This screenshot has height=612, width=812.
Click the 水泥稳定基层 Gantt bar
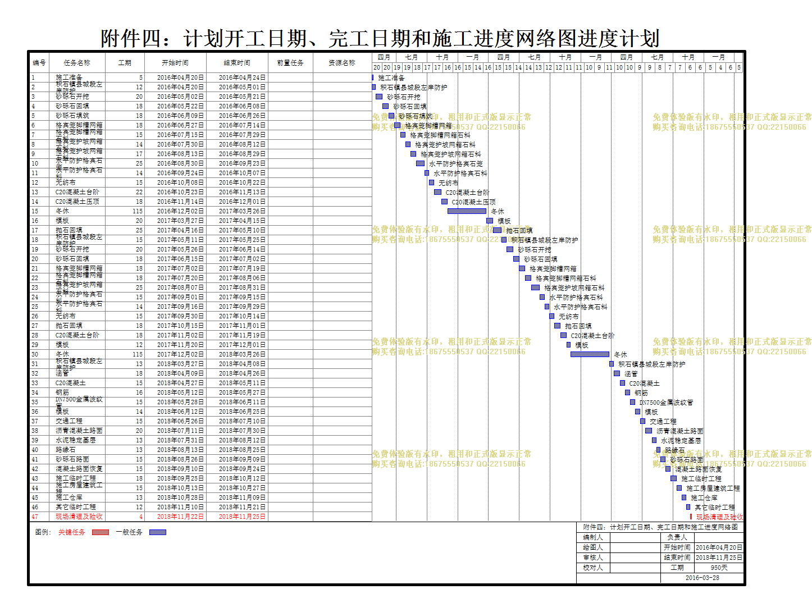654,440
